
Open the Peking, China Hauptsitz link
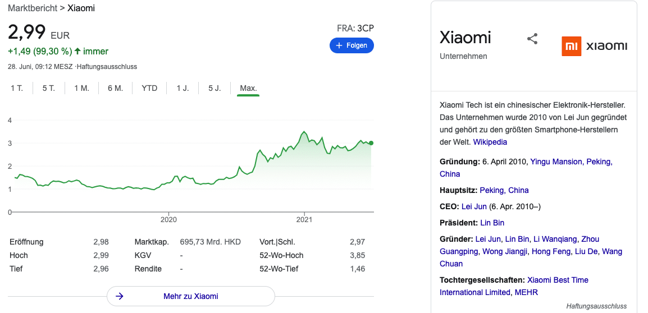[504, 190]
